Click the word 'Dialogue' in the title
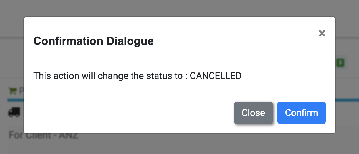Screen dimensions: 359x154 click(x=130, y=41)
